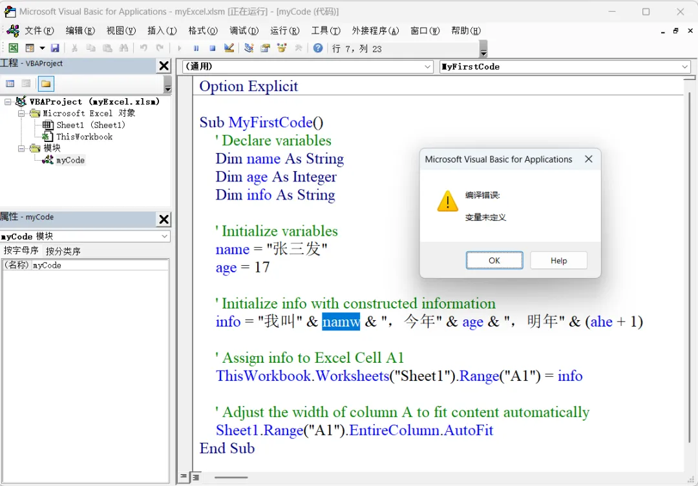The image size is (698, 486).
Task: Switch to the 按字母序 tab
Action: click(x=21, y=250)
